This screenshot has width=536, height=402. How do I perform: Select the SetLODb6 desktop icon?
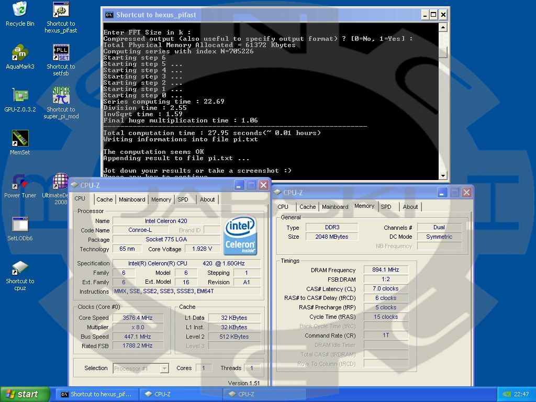20,229
